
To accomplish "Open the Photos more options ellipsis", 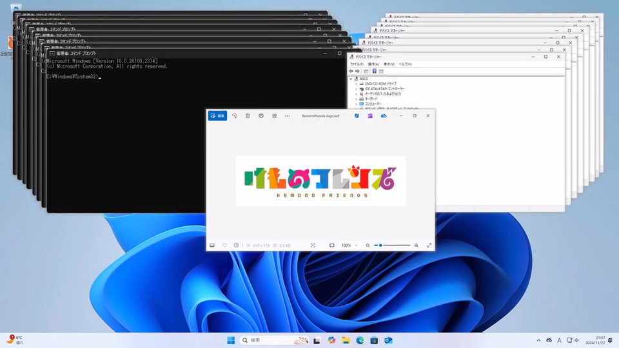I will [288, 116].
